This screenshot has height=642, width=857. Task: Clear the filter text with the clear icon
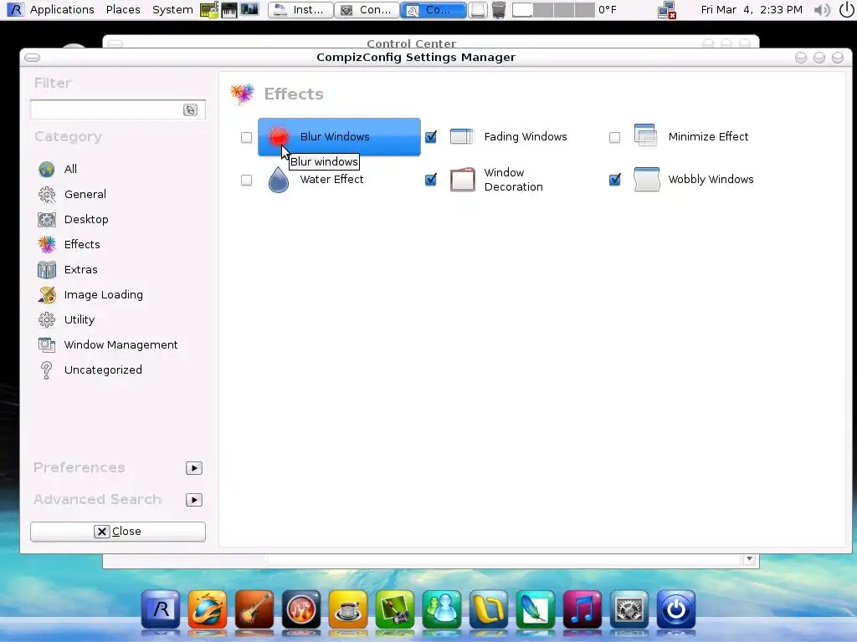[190, 110]
